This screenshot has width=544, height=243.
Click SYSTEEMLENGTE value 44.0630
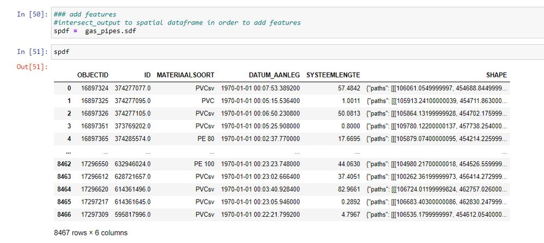pos(349,163)
